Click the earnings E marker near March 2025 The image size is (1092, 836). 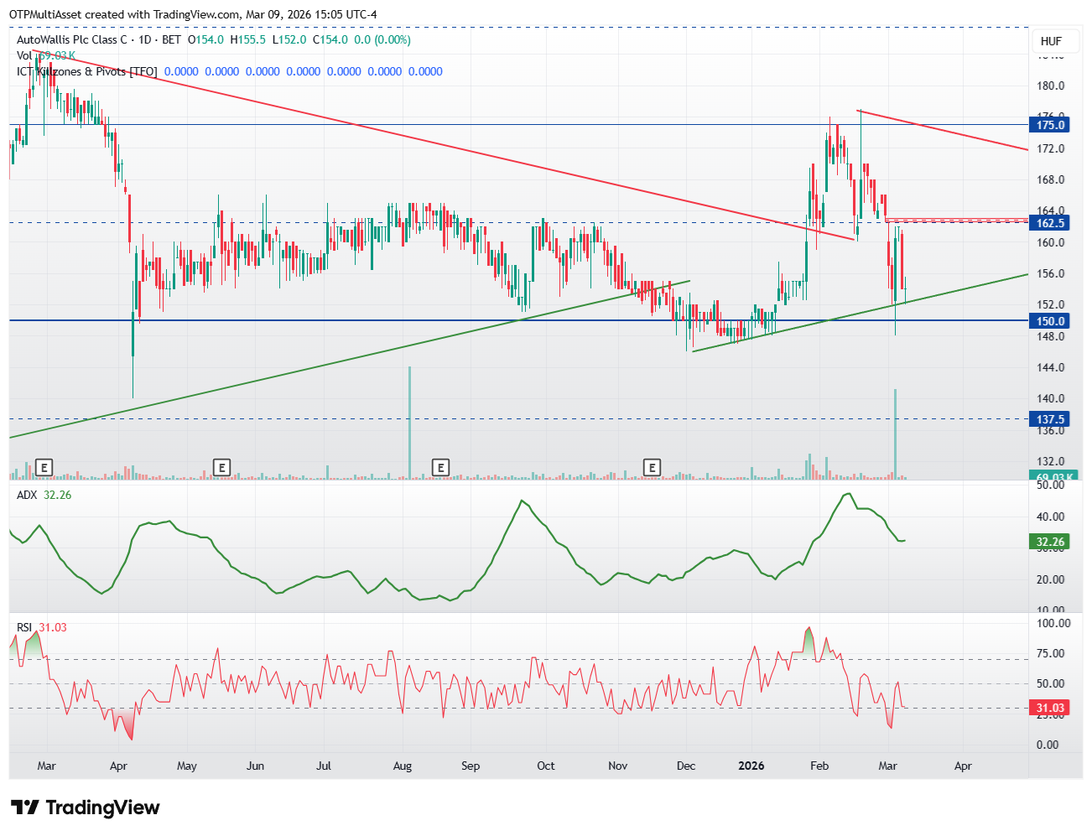(x=44, y=467)
